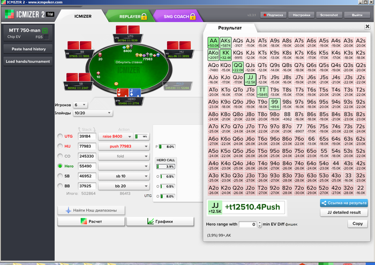
Task: Click the star icon on Найти Нэш диапазоны
Action: click(x=69, y=210)
